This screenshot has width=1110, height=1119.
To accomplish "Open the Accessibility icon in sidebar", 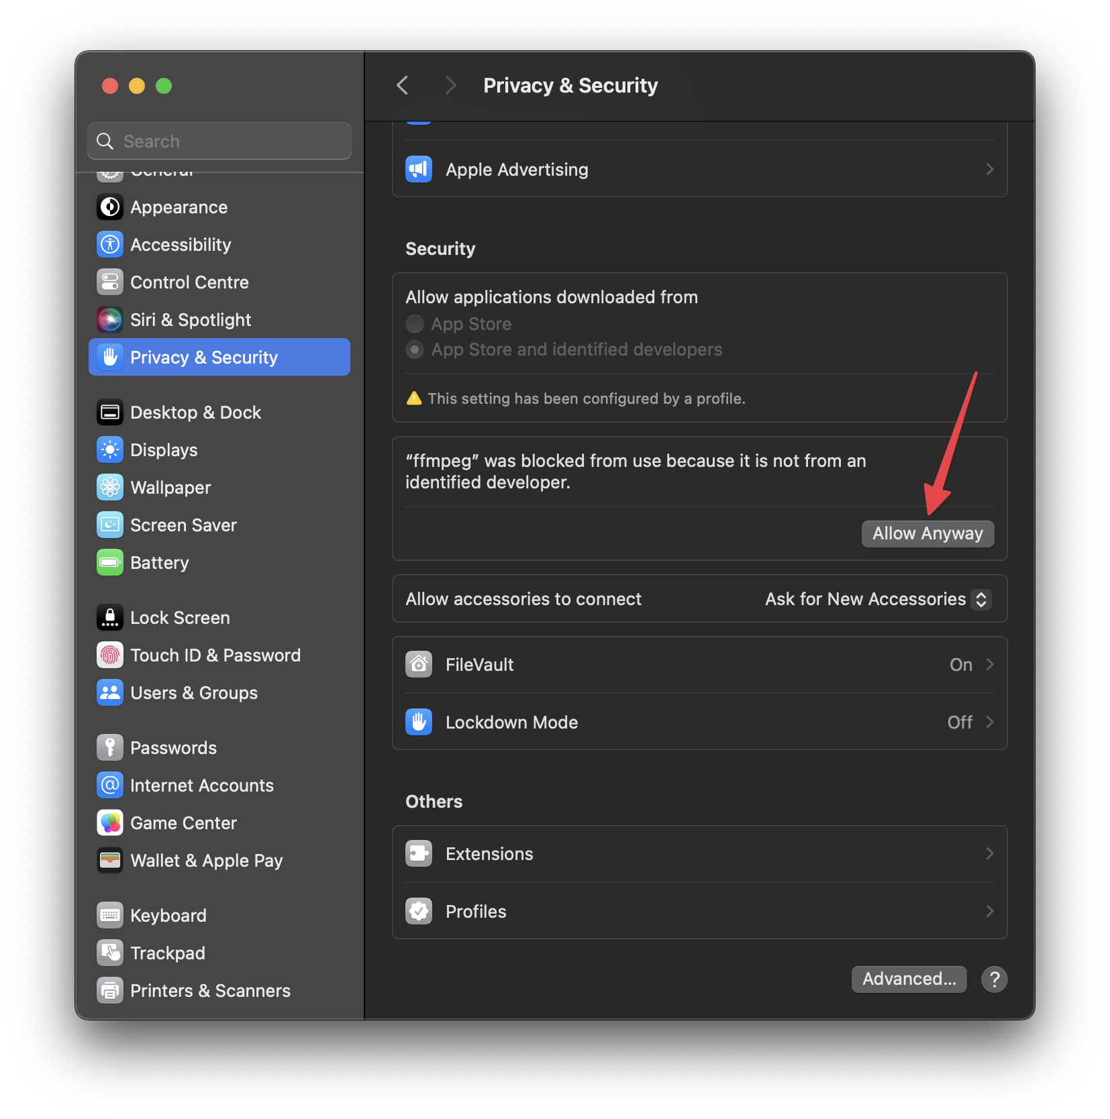I will [x=110, y=245].
